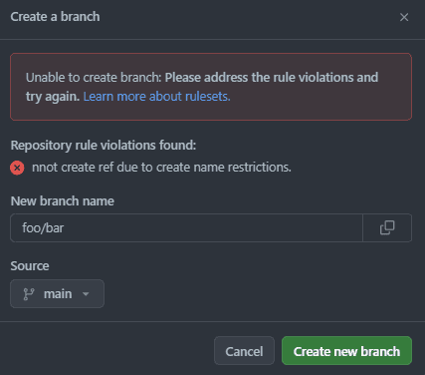
Task: Click the red error X icon
Action: tap(17, 168)
